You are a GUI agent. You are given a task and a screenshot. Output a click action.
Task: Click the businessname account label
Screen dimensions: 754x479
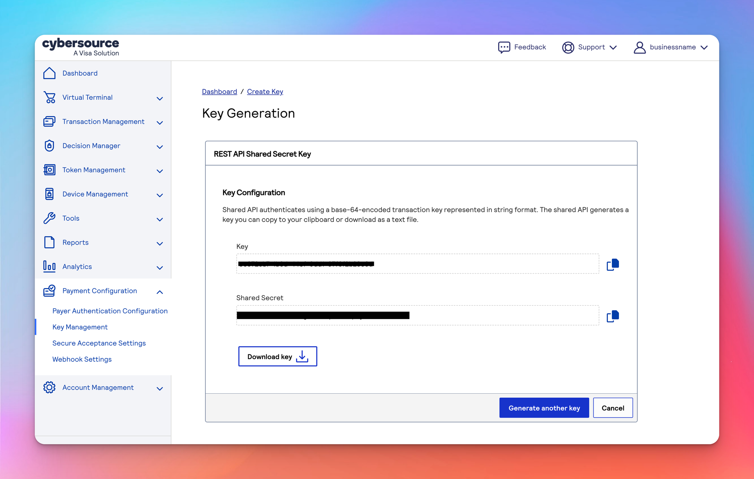coord(673,47)
